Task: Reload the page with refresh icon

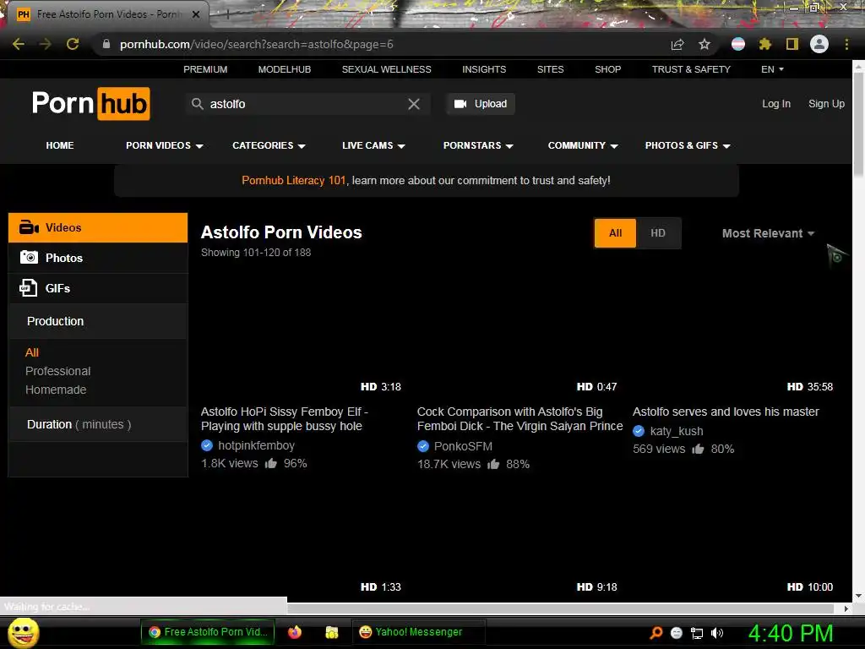Action: (x=73, y=44)
